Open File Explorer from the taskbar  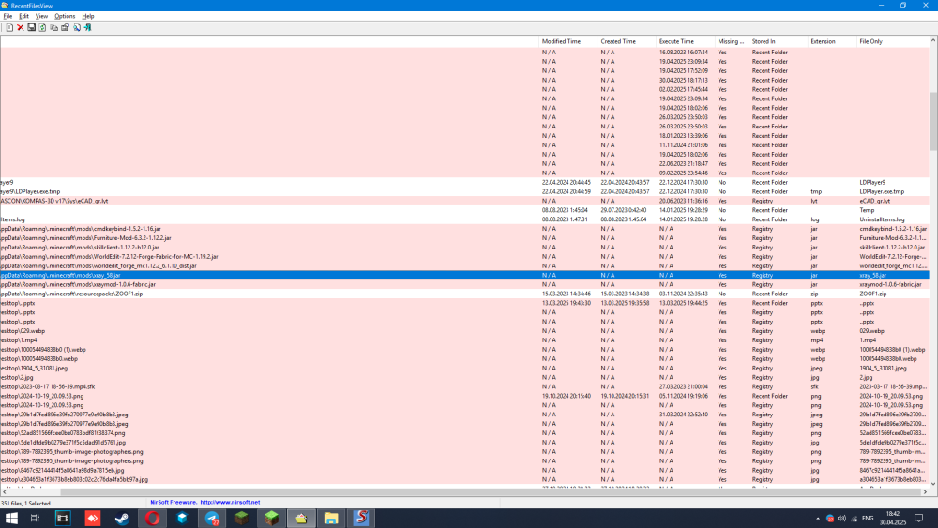(x=331, y=519)
